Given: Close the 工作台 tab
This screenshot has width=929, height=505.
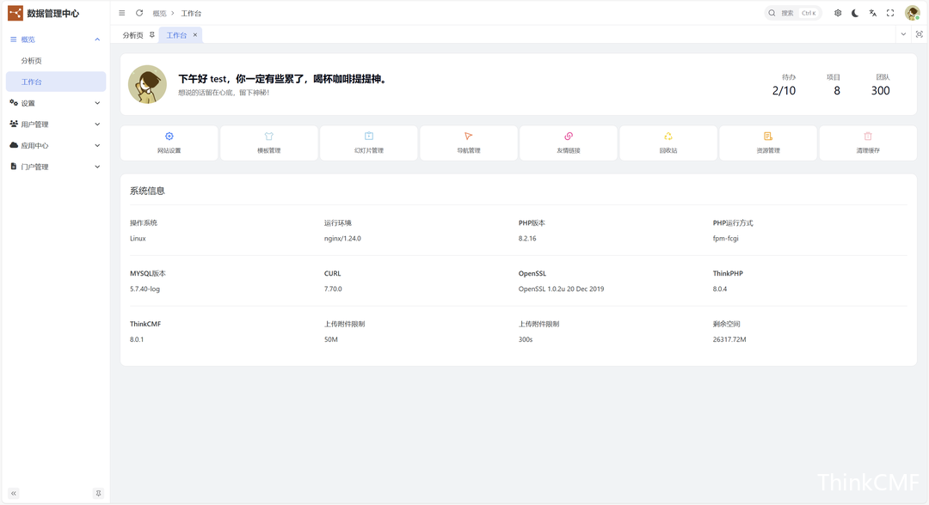Looking at the screenshot, I should (x=195, y=35).
